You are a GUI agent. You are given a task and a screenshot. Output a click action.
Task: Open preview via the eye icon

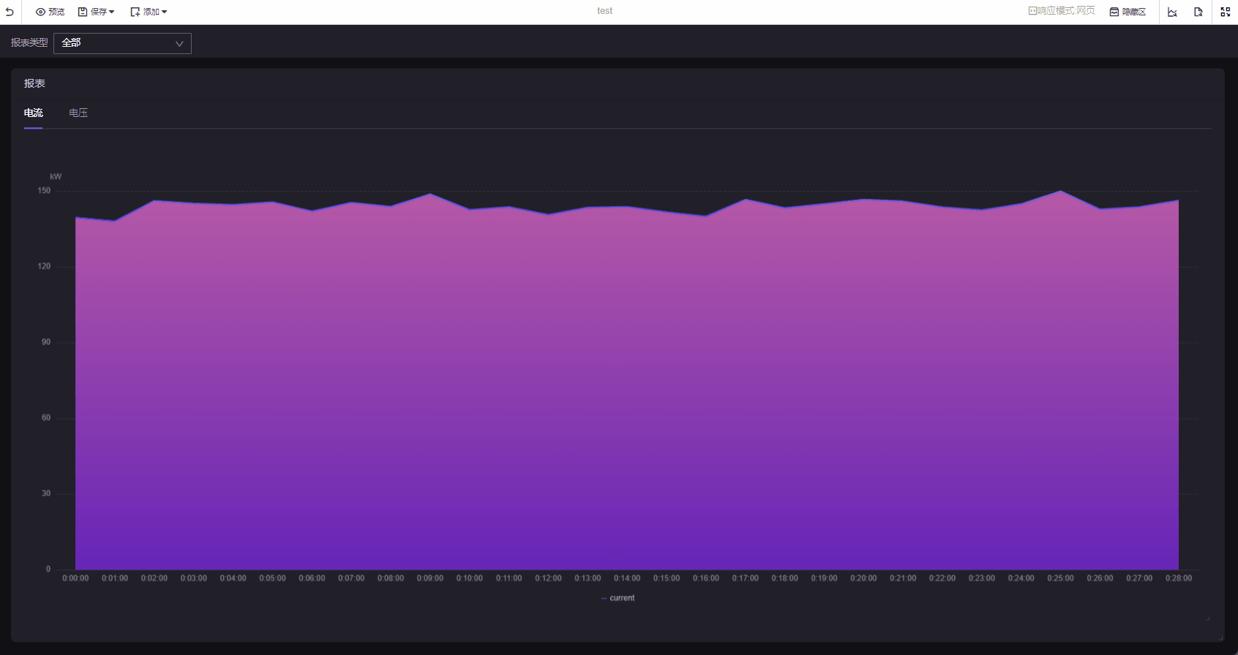coord(41,12)
